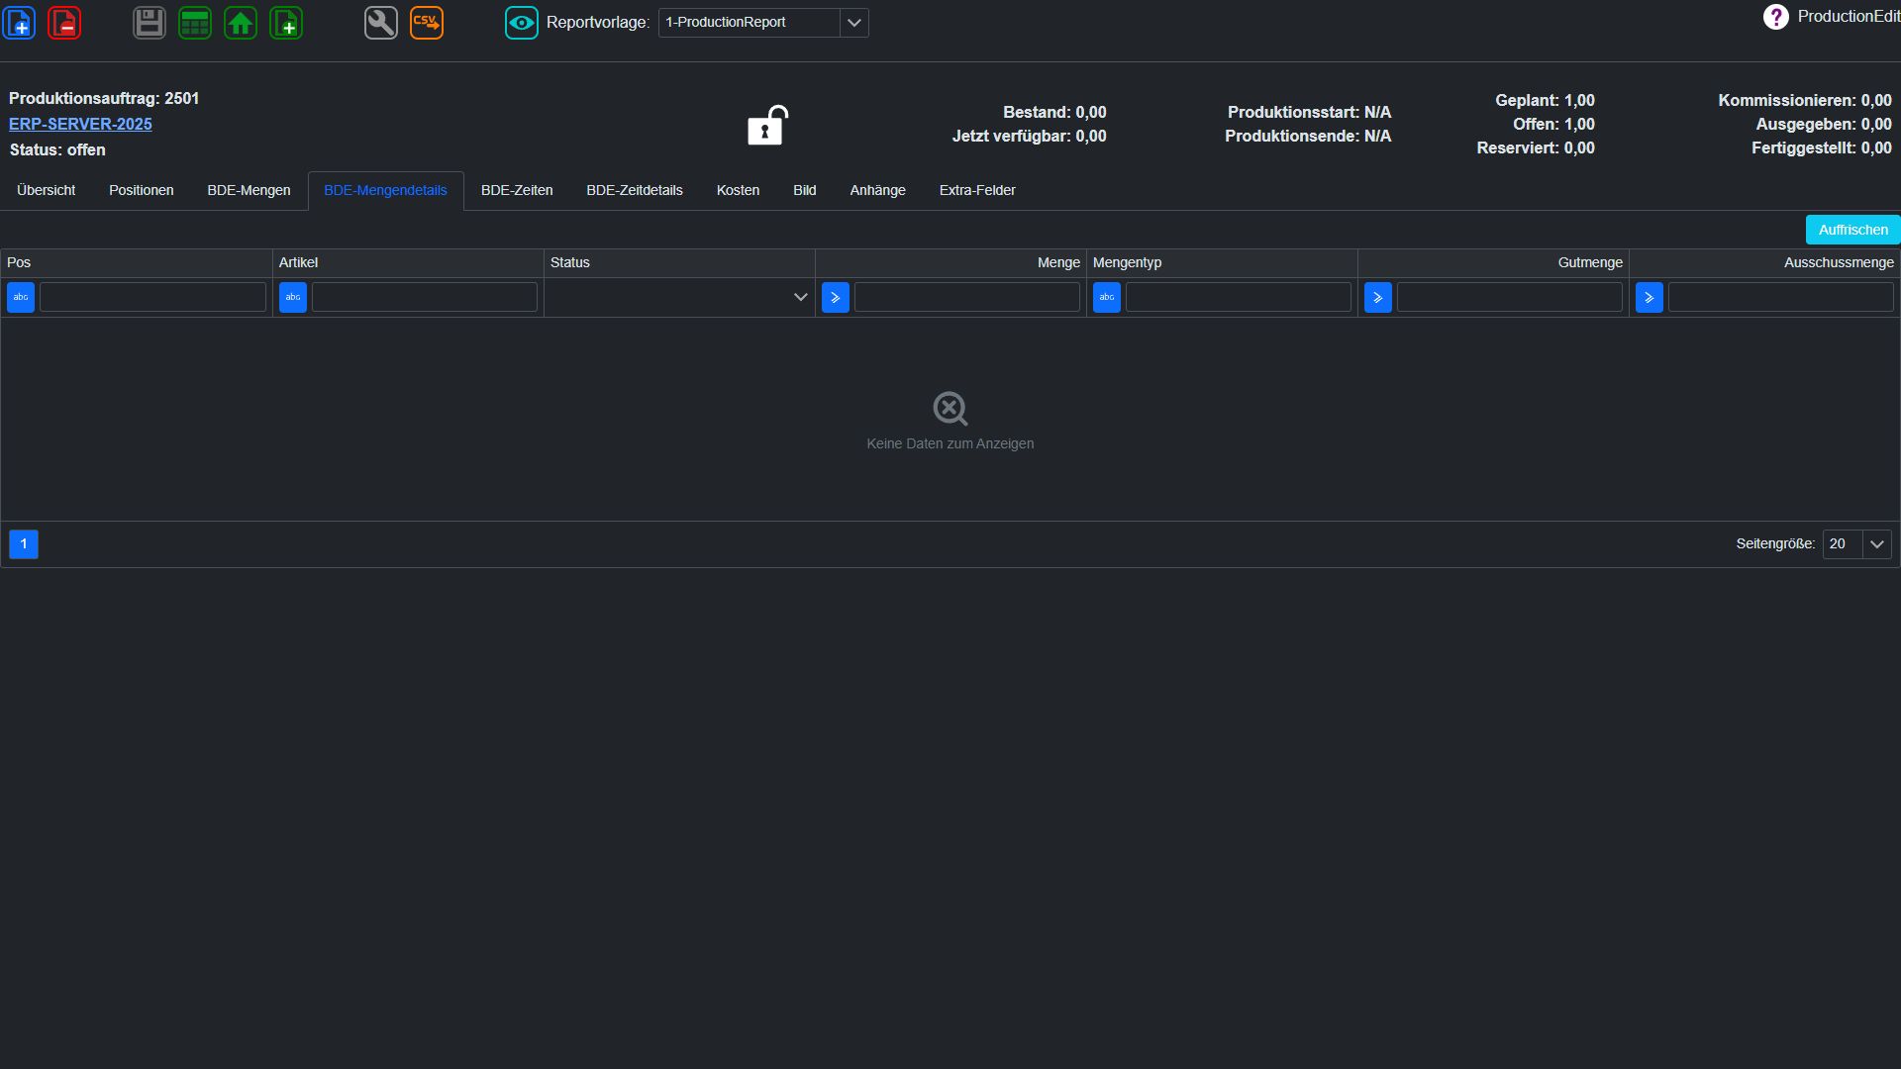Open the green table grid icon

point(195,23)
